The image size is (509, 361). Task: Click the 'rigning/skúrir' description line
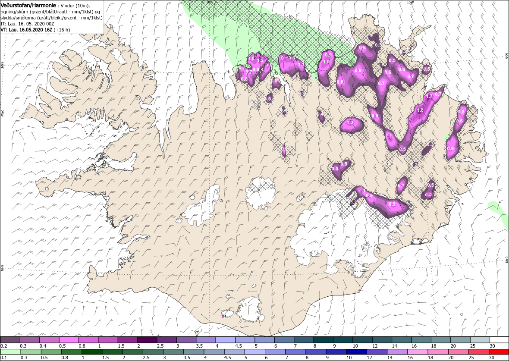tap(50, 12)
